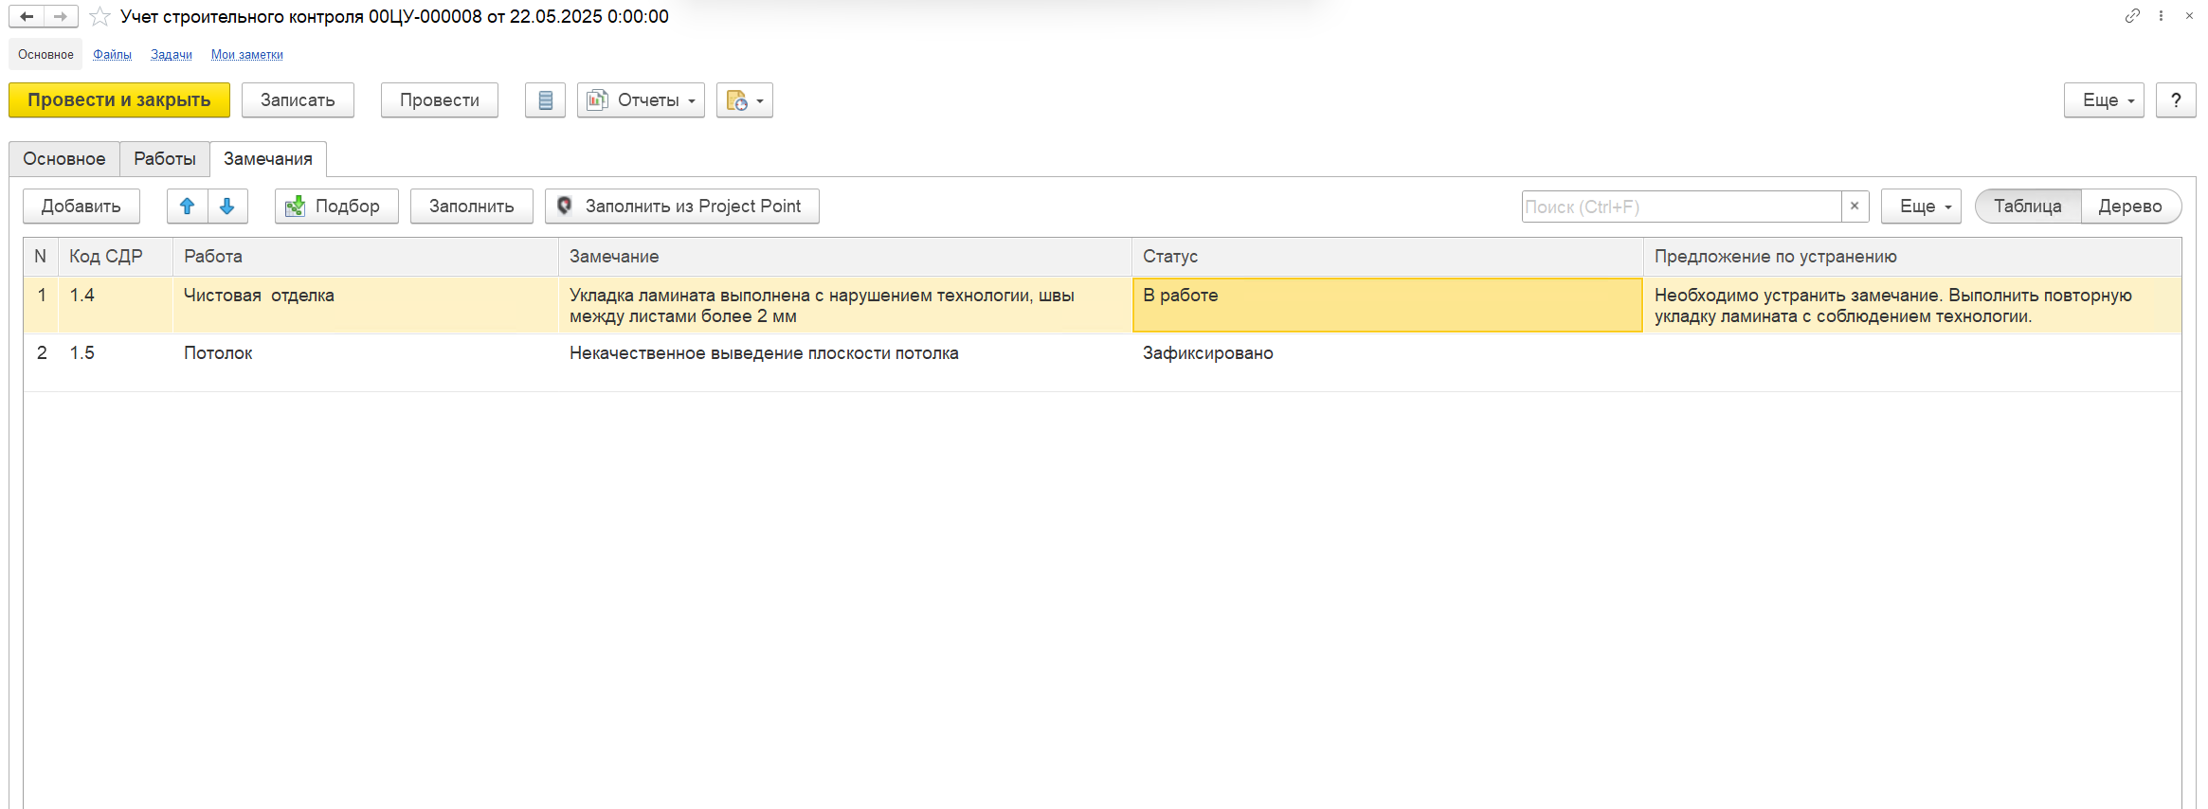Image resolution: width=2208 pixels, height=809 pixels.
Task: Open the help question mark button
Action: (x=2176, y=100)
